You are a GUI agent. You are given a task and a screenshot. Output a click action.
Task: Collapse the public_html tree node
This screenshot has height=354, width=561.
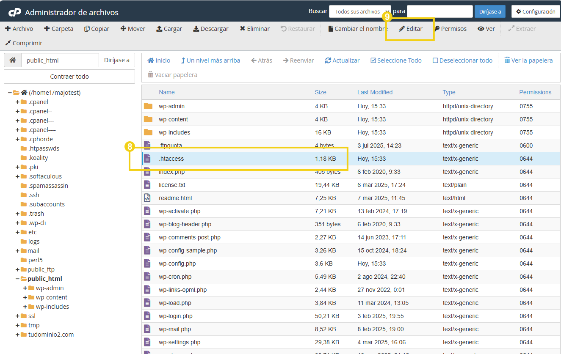pyautogui.click(x=17, y=279)
